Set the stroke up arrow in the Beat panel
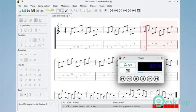Viewport: 196px width, 112px height. (x=40, y=95)
